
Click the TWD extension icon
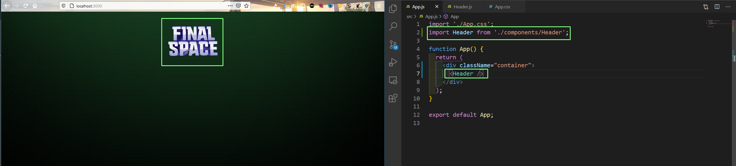312,6
